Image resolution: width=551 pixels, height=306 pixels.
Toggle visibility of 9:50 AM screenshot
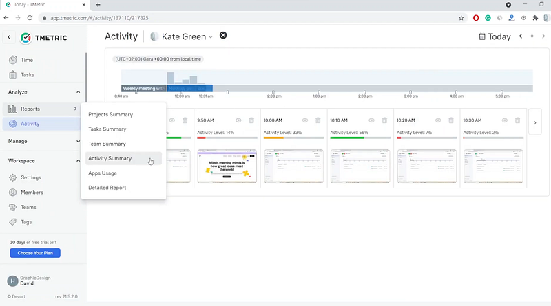pos(238,120)
